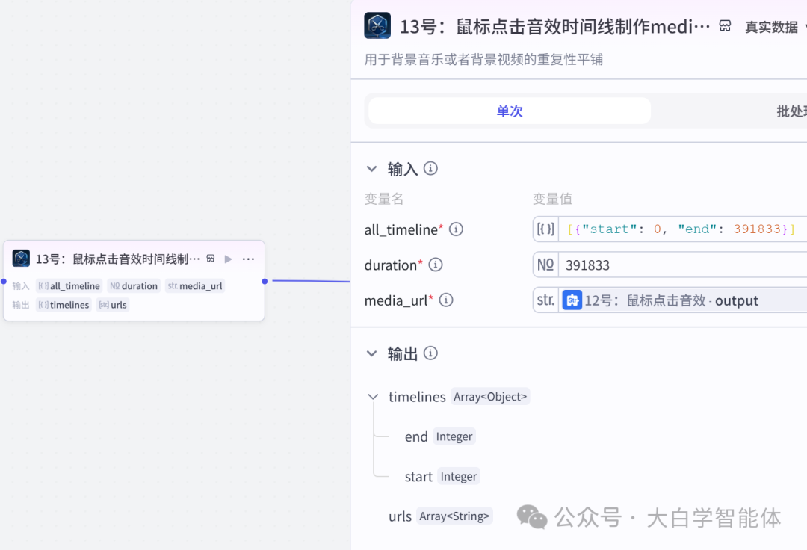Click the media_url str type selector

coord(545,300)
